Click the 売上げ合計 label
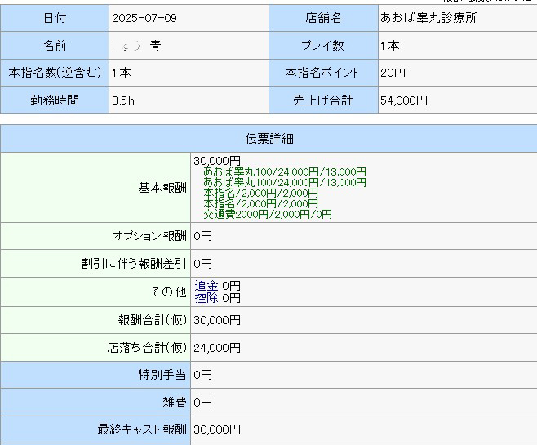This screenshot has width=537, height=445. tap(322, 100)
